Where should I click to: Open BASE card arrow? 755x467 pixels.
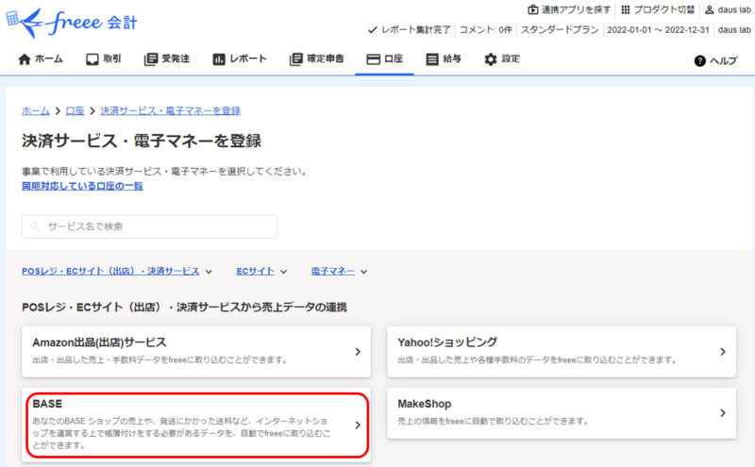coord(358,425)
